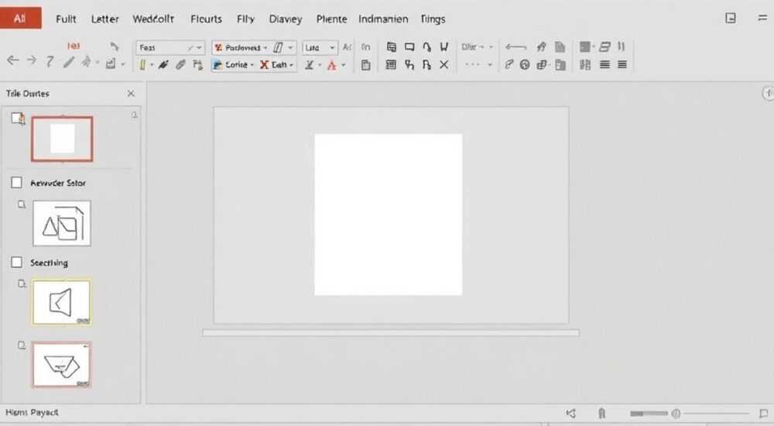Select the black brush pen icon

click(x=163, y=65)
